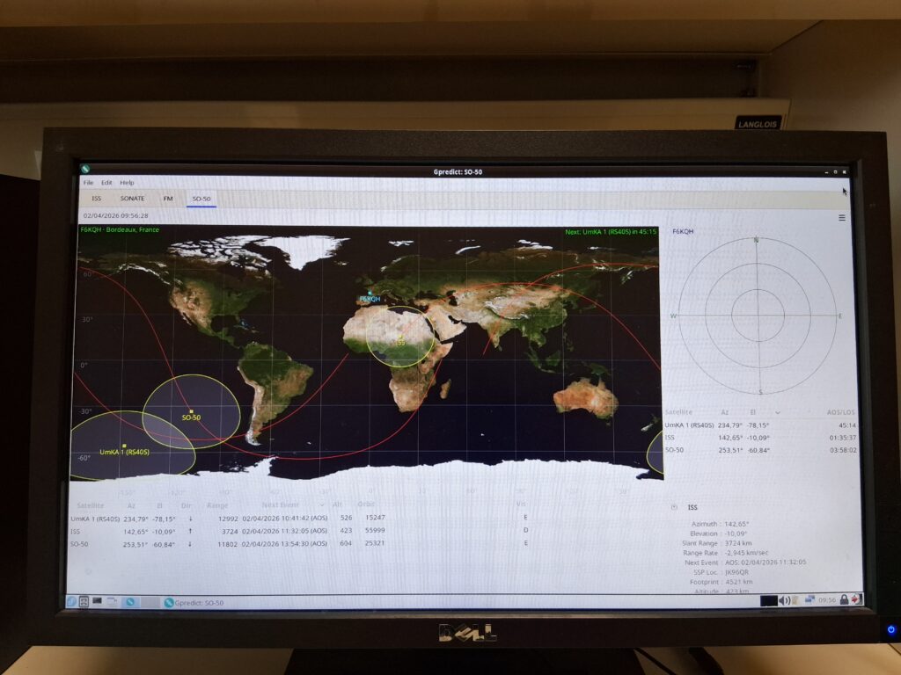Click the volume speaker icon in tray
Image resolution: width=901 pixels, height=675 pixels.
783,600
